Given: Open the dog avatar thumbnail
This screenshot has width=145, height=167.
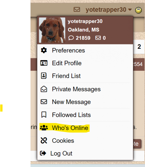Looking at the screenshot, I should (x=52, y=30).
